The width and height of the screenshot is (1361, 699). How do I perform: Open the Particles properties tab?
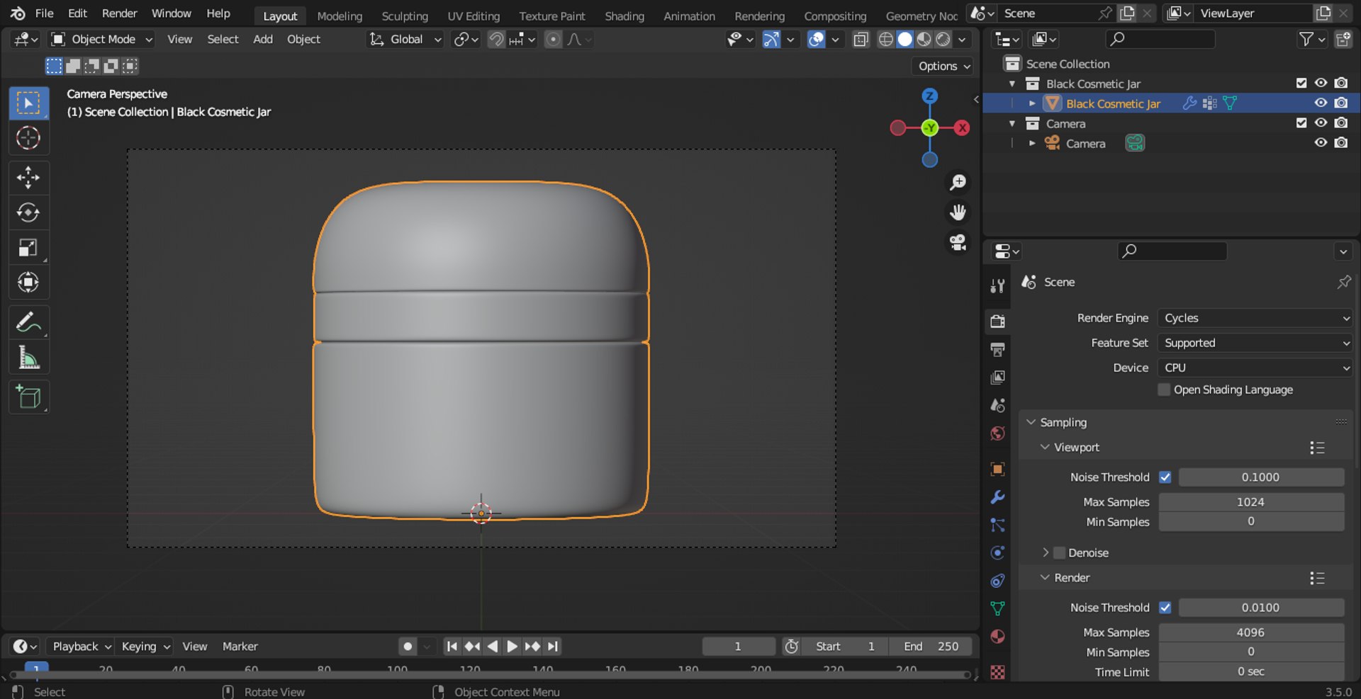click(997, 525)
